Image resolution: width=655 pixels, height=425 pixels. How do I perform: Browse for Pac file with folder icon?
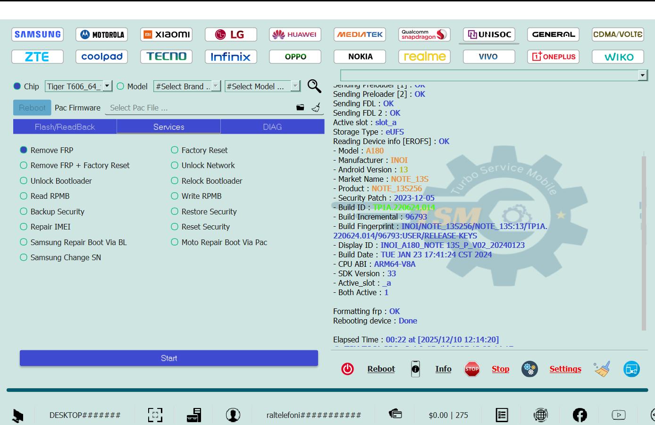tap(300, 108)
